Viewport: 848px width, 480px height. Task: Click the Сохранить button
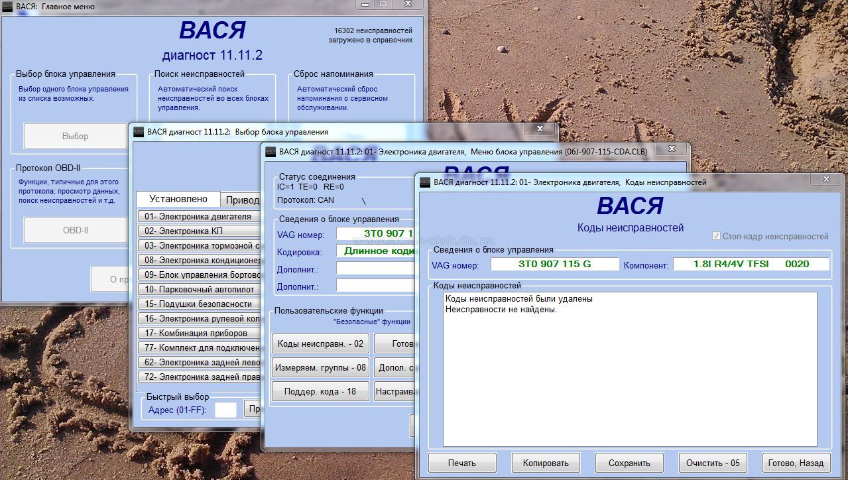tap(629, 463)
